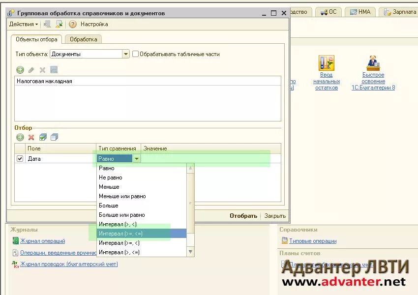Click the Отобрать button
Screen dimensions: 418x295
pos(243,216)
